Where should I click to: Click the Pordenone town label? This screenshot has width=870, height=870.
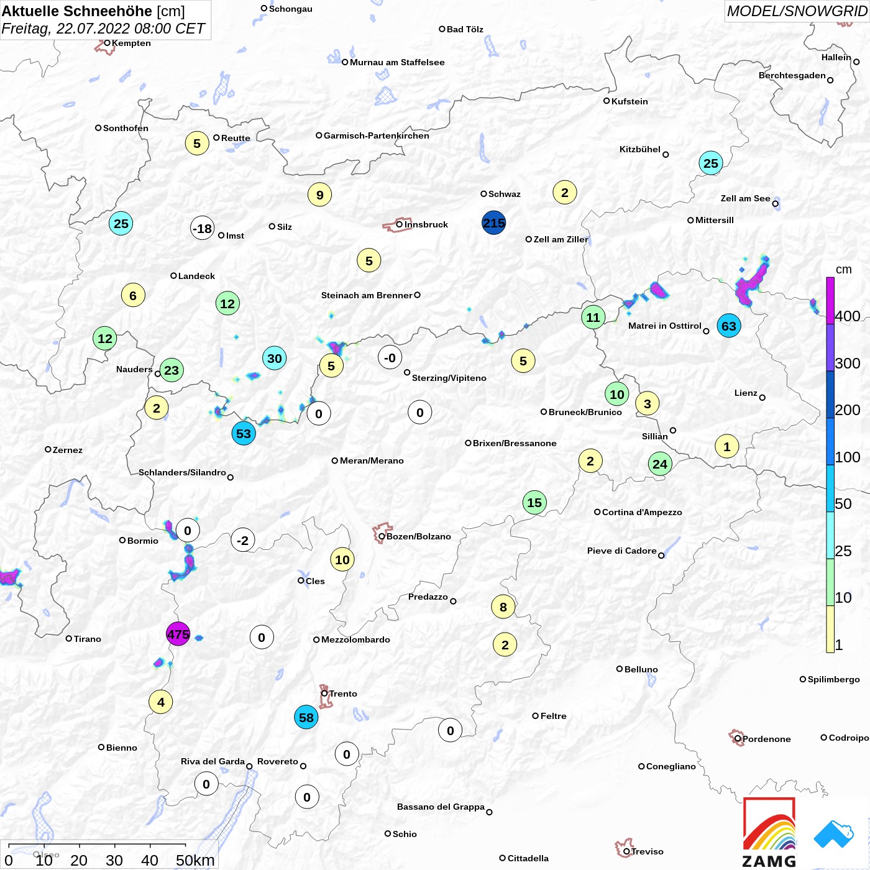pyautogui.click(x=767, y=739)
